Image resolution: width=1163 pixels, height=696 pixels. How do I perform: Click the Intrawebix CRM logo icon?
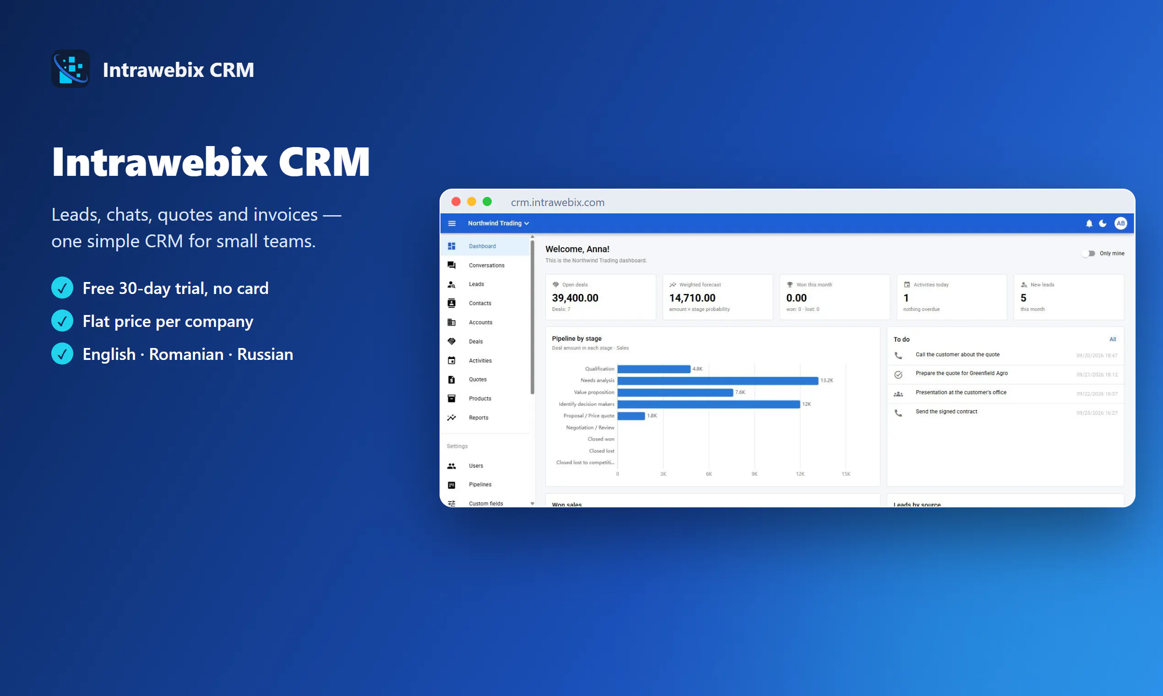71,69
